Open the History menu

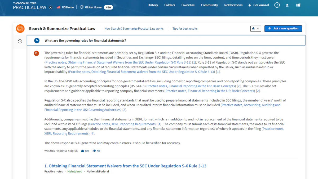153,5
